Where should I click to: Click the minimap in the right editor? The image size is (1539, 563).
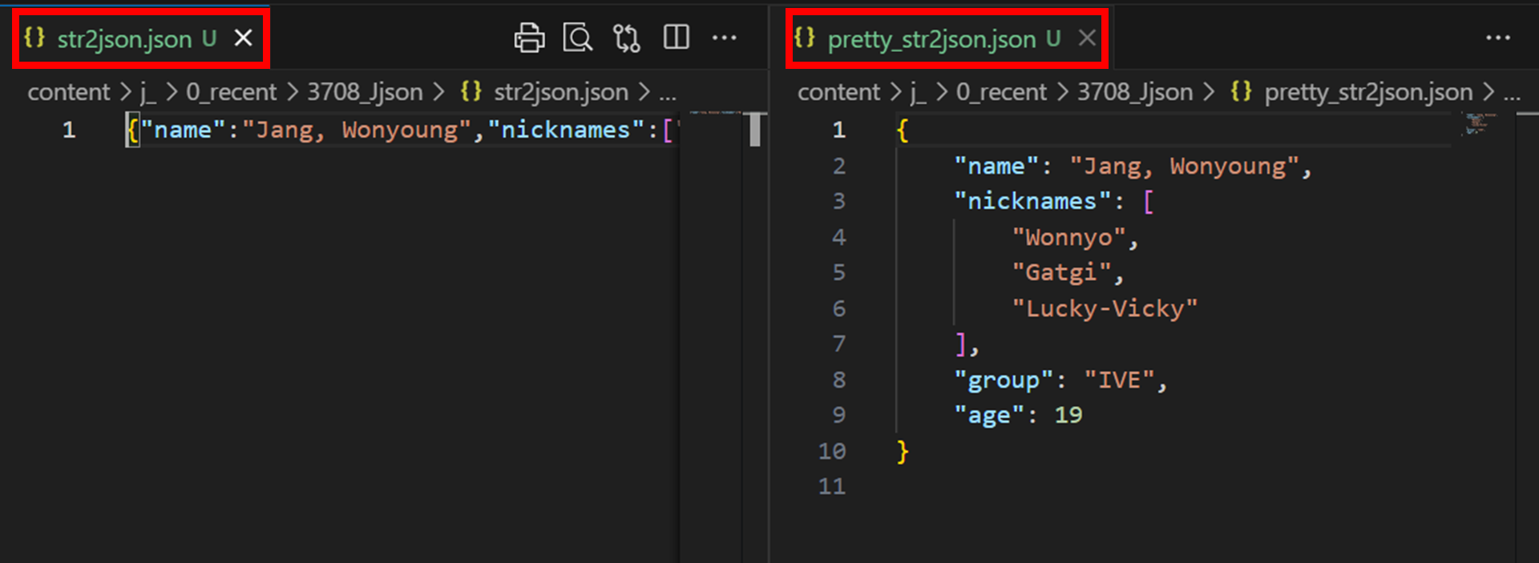coord(1480,124)
